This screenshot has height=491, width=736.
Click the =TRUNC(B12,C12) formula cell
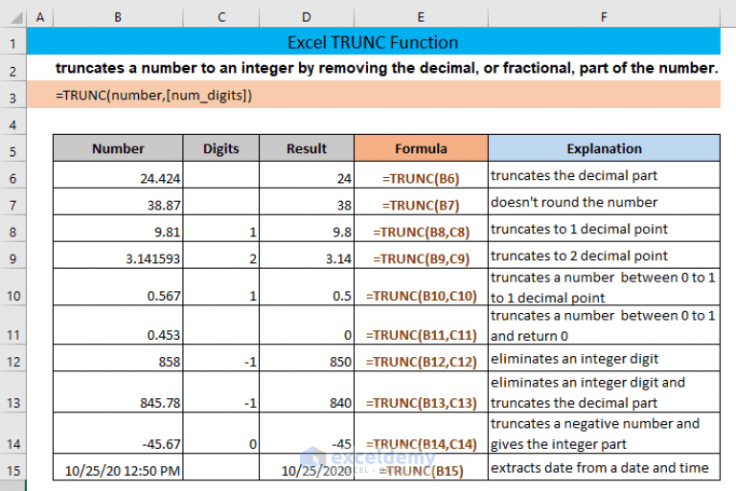421,358
